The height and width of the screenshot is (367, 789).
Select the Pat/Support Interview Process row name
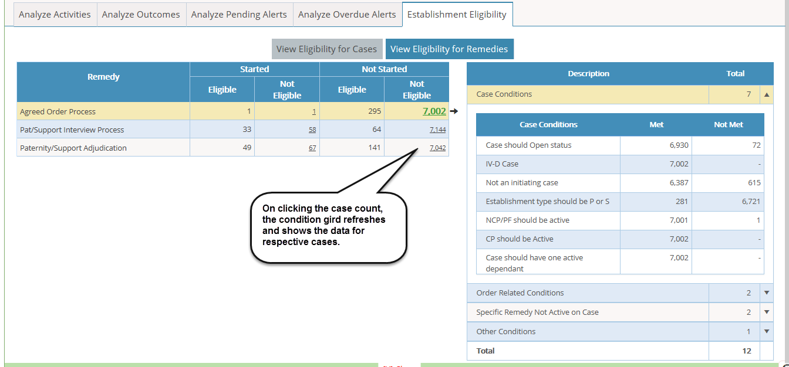tap(72, 130)
